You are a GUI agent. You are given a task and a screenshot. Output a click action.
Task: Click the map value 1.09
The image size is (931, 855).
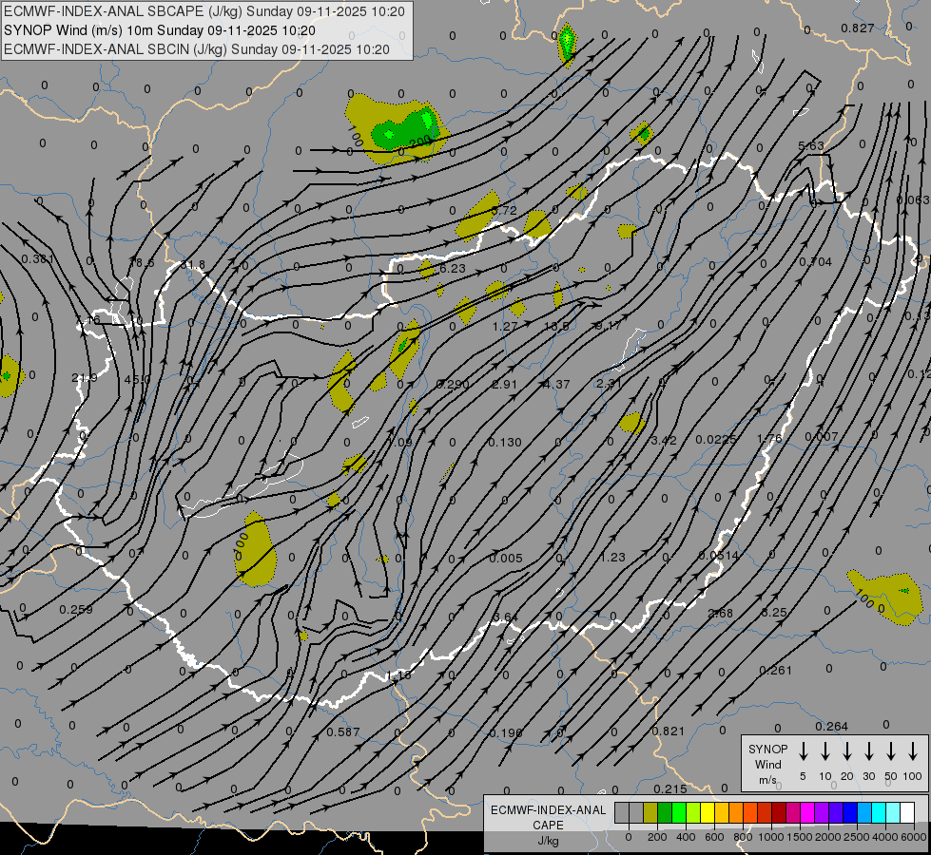click(x=399, y=442)
